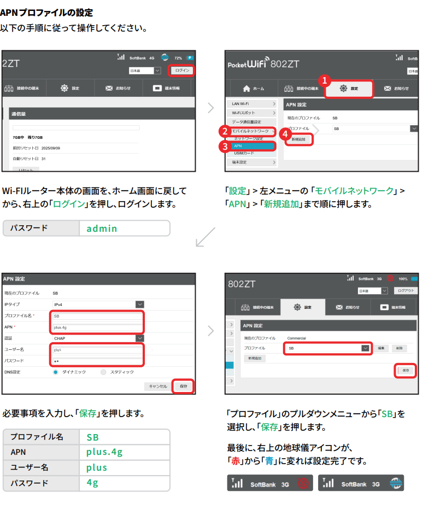
Task: Expand the 端末設定 sidebar item
Action: (x=251, y=162)
